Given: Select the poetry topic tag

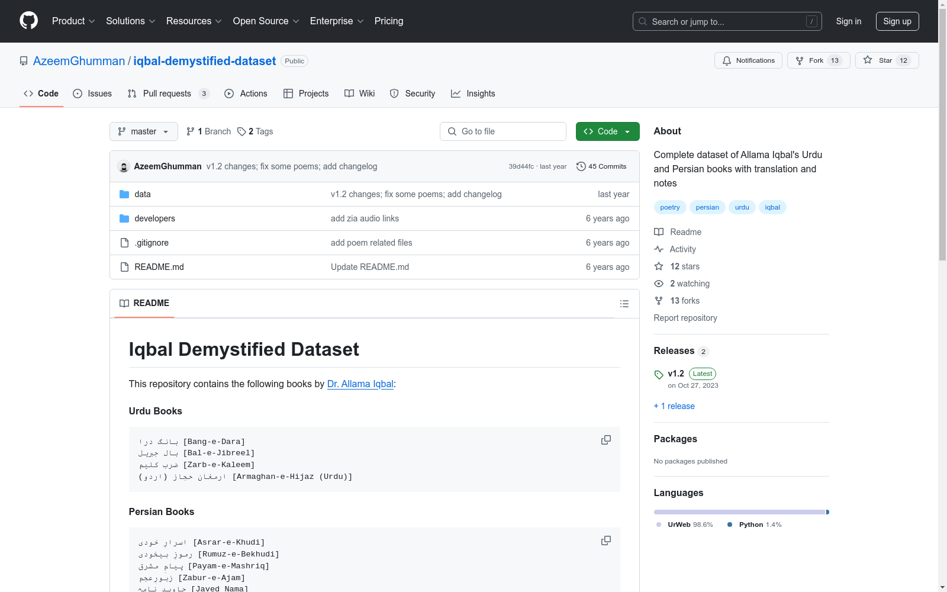Looking at the screenshot, I should 670,207.
